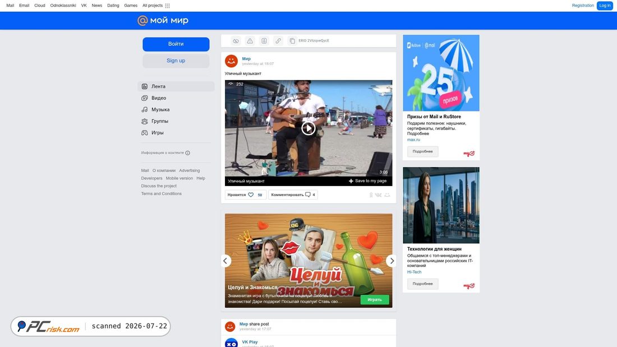Click Подробнее under Технологии для женщин
617x347 pixels.
(x=422, y=284)
